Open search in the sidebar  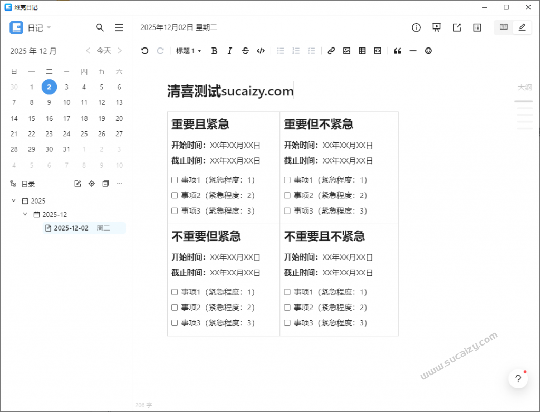100,27
